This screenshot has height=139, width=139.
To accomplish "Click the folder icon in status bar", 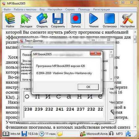I will click(60, 134).
